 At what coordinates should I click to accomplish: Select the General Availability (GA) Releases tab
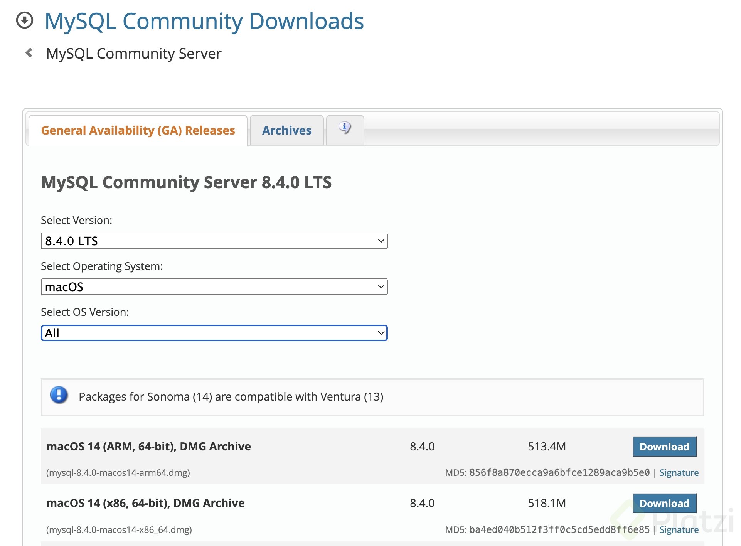click(138, 130)
